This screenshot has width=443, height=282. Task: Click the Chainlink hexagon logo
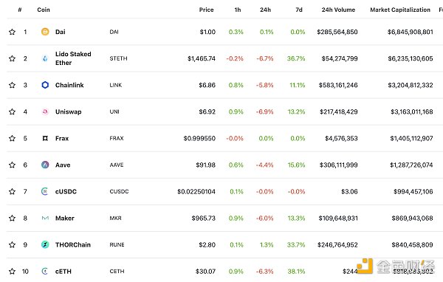point(45,85)
